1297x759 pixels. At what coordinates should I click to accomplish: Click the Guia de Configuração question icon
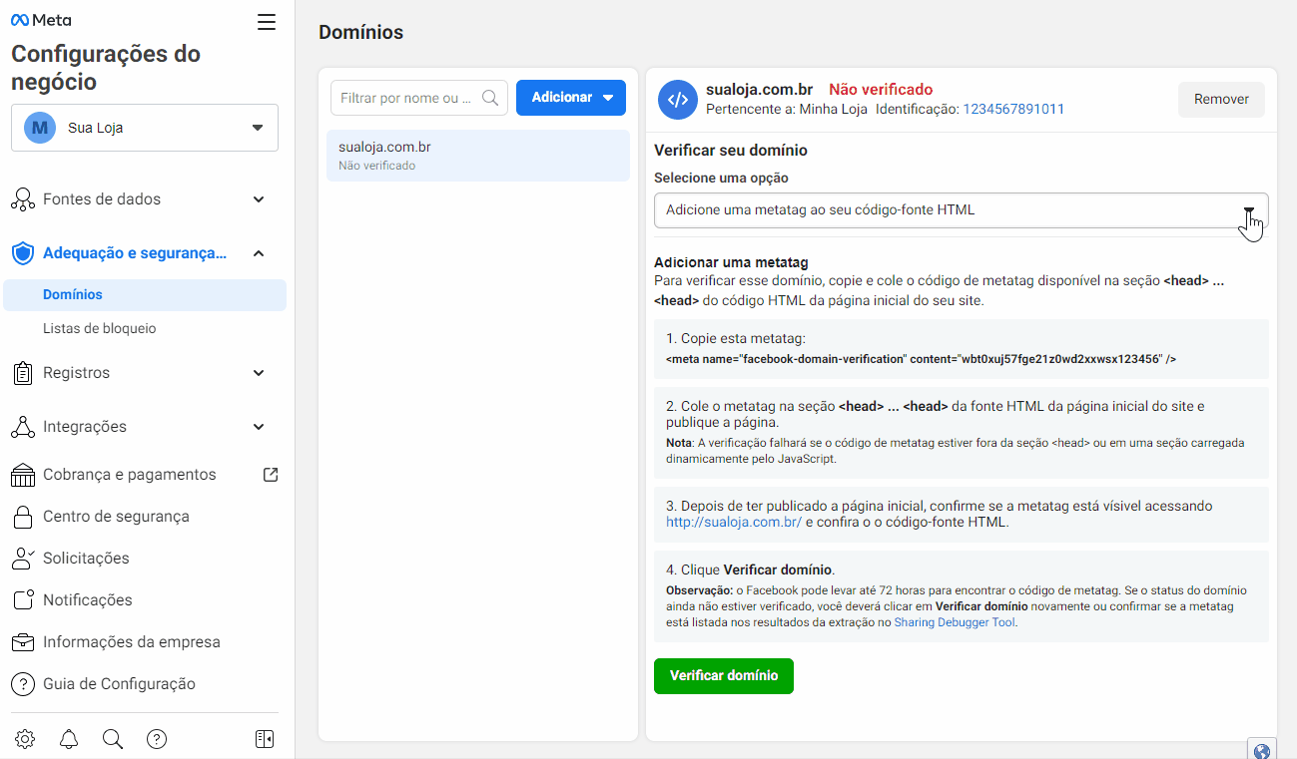pyautogui.click(x=22, y=684)
